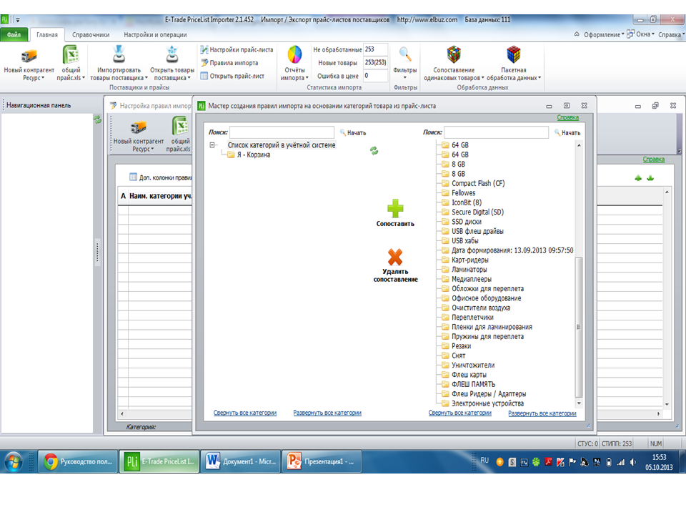Viewport: 686px width, 515px height.
Task: Click the right Поиск input field
Action: [x=497, y=132]
